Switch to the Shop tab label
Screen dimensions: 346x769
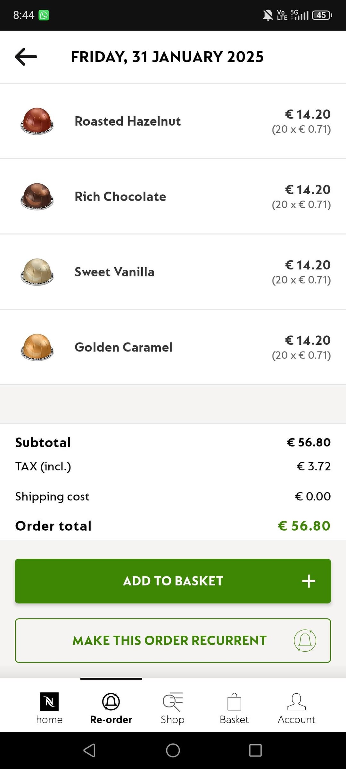click(x=173, y=720)
